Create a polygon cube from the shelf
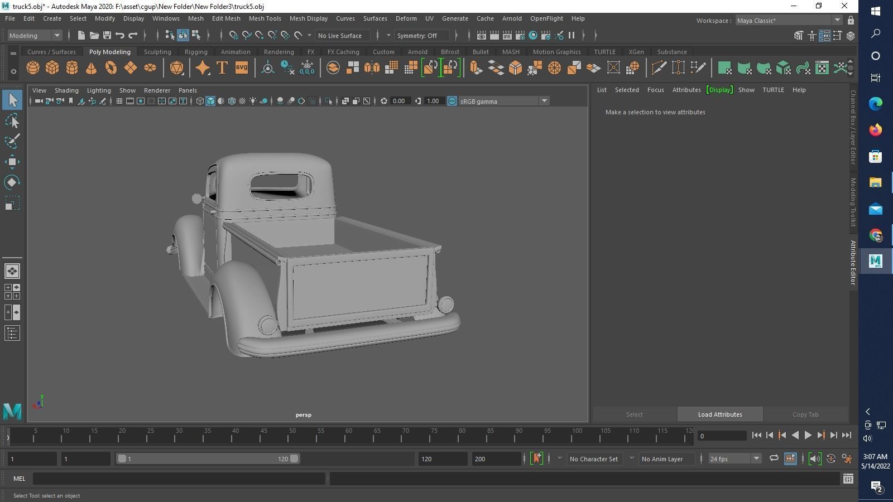 pyautogui.click(x=52, y=68)
